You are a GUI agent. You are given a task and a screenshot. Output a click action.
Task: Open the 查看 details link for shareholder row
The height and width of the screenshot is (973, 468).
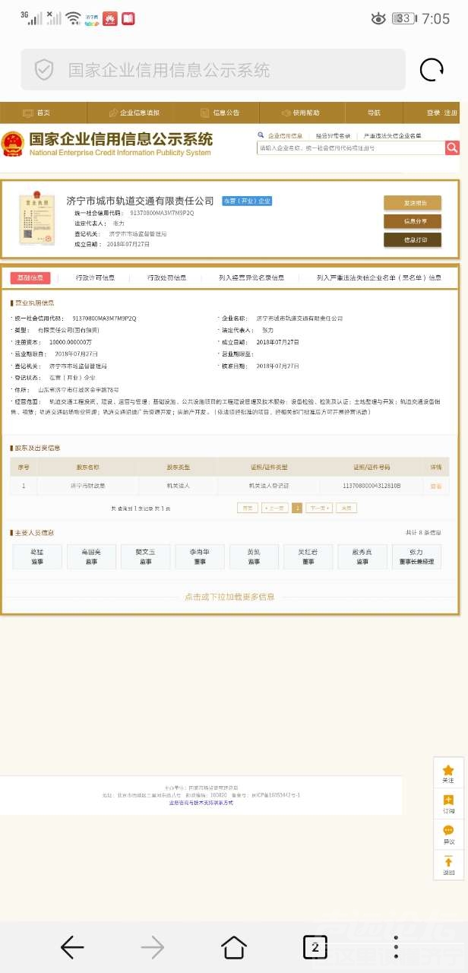tap(436, 486)
